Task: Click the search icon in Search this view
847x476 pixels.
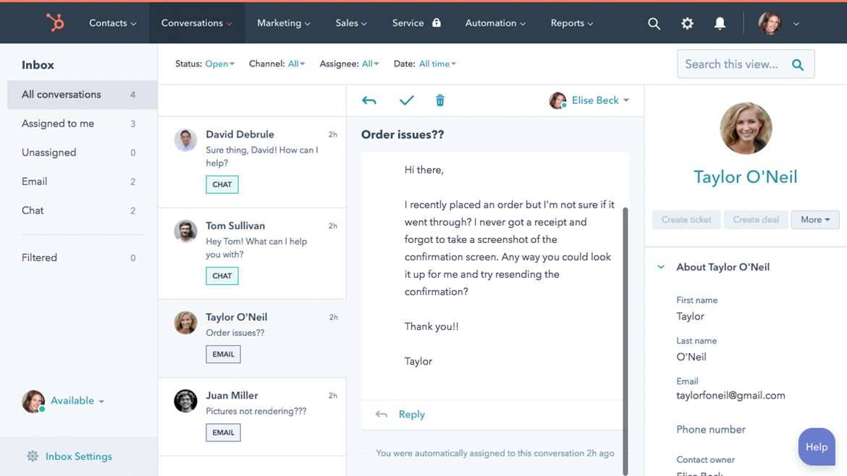Action: (x=798, y=64)
